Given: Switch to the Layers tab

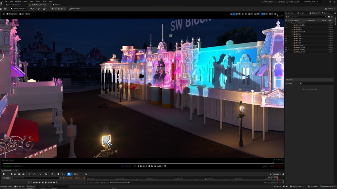Looking at the screenshot, I should [325, 13].
